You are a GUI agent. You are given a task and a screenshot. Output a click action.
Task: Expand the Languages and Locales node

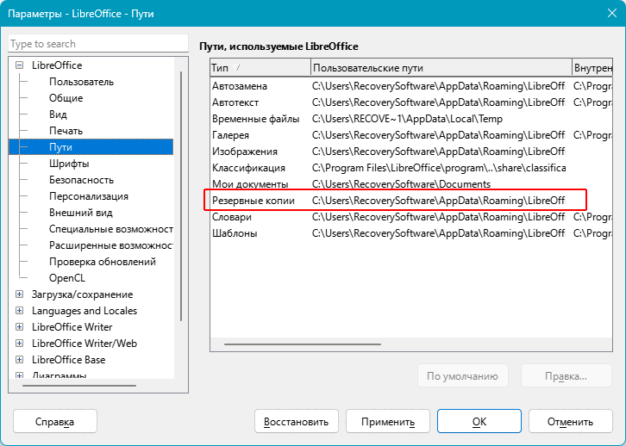pyautogui.click(x=19, y=311)
